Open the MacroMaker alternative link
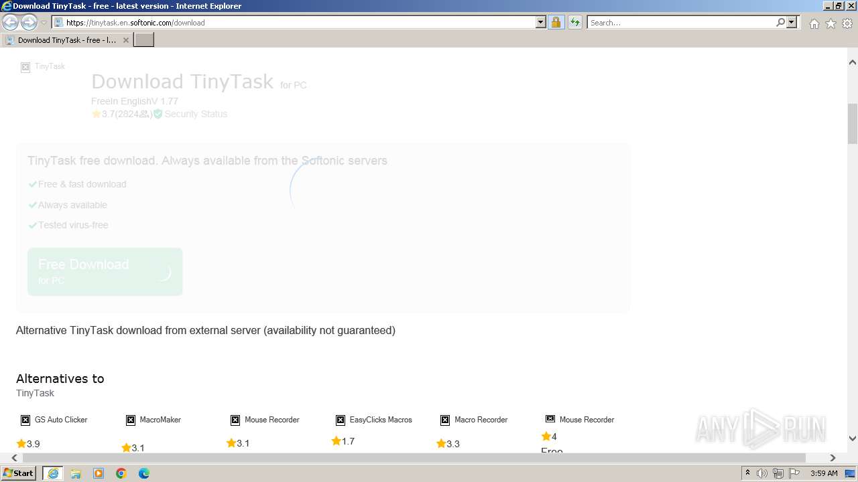858x482 pixels. (x=160, y=420)
